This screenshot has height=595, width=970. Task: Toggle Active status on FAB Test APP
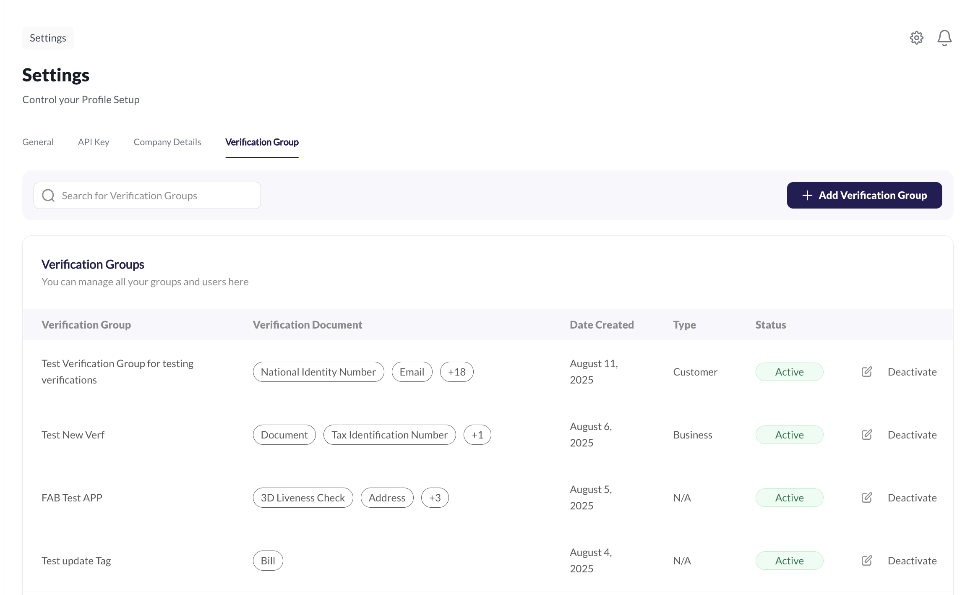(x=789, y=498)
